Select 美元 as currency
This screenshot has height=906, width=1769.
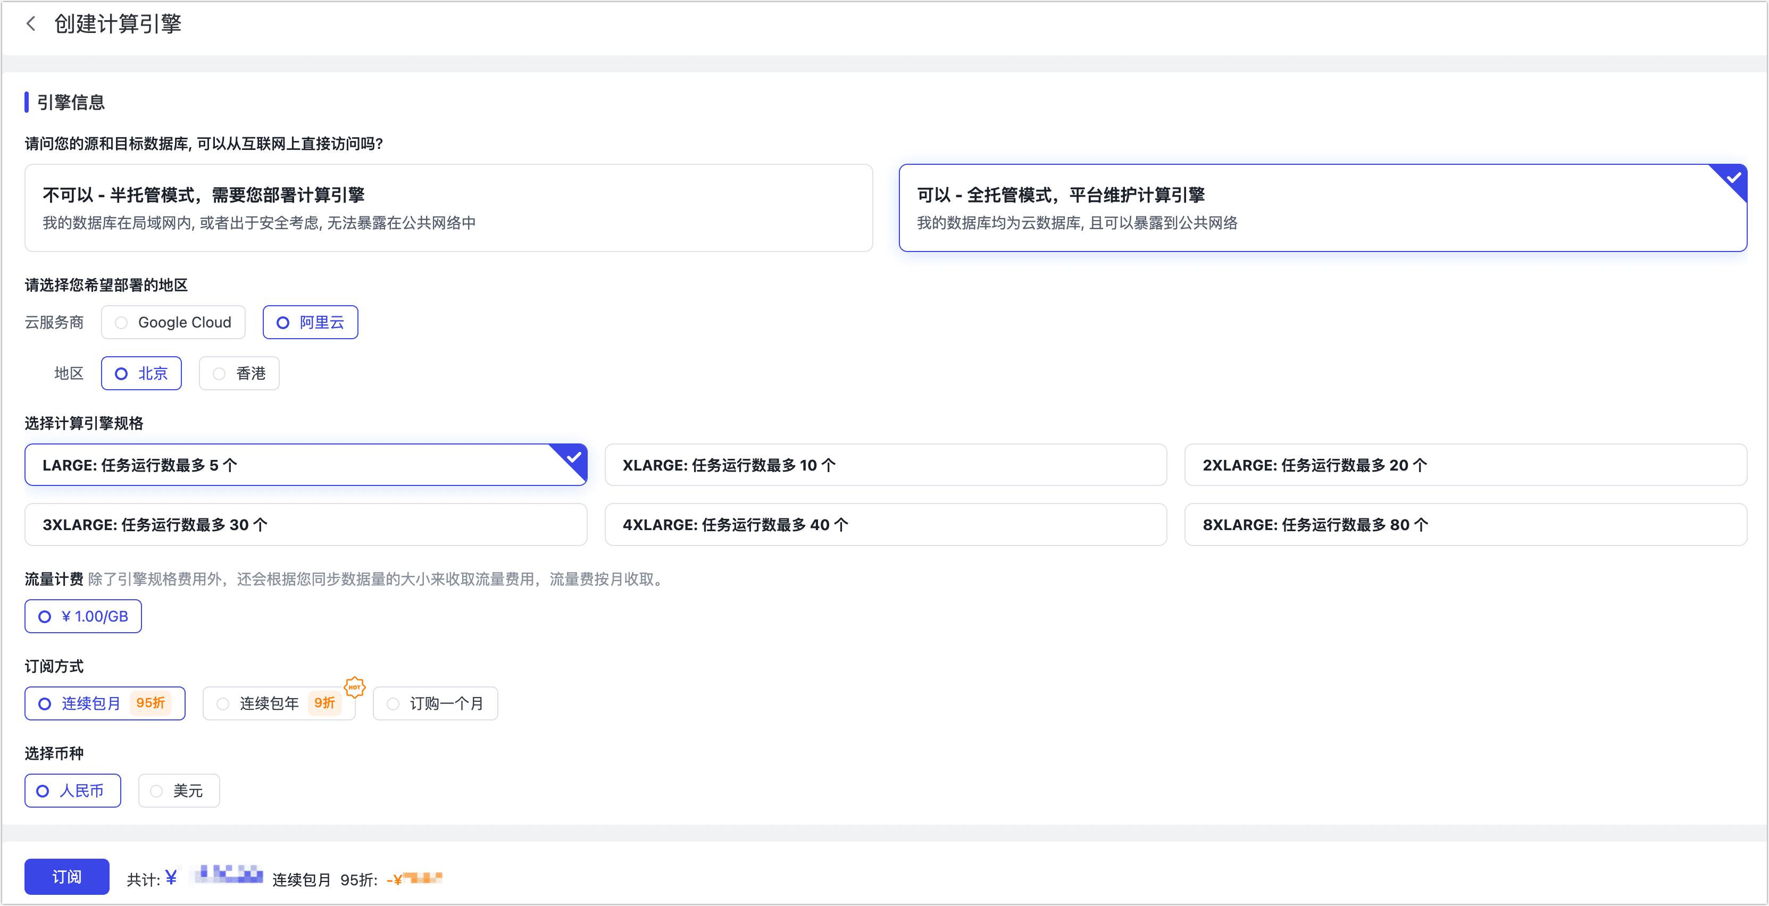pyautogui.click(x=179, y=791)
